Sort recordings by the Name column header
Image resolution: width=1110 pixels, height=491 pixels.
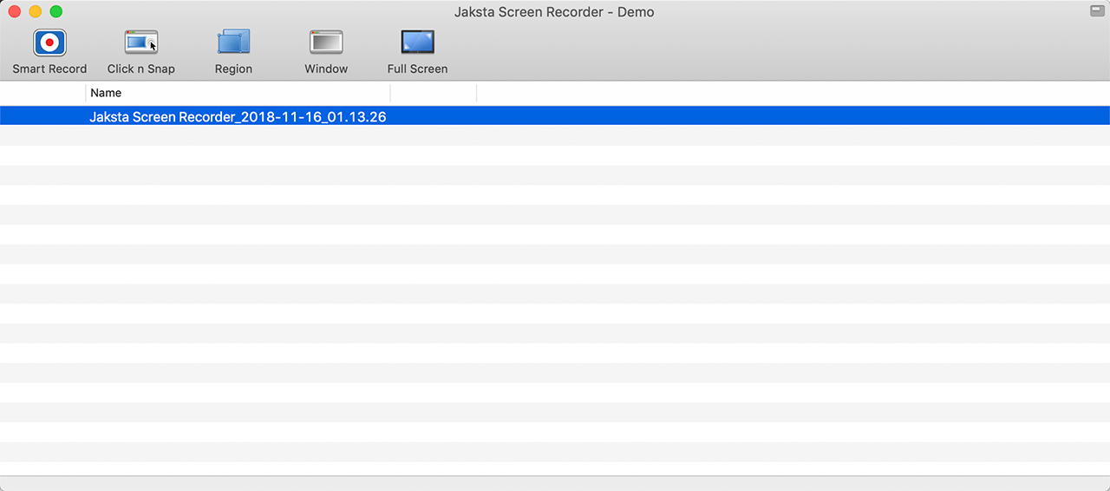point(237,93)
